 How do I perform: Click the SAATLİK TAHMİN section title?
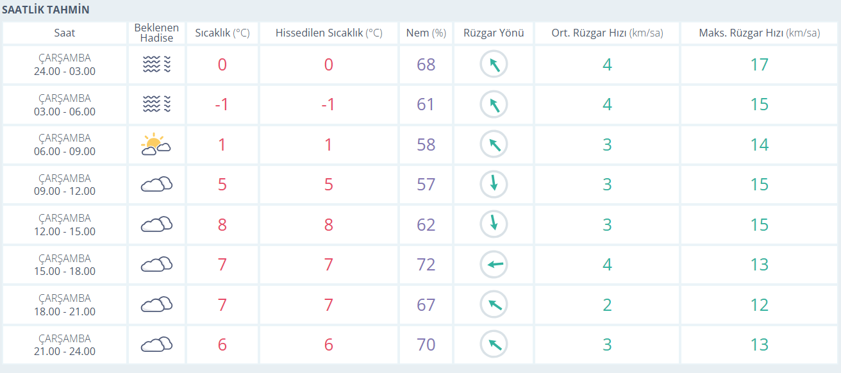(46, 10)
